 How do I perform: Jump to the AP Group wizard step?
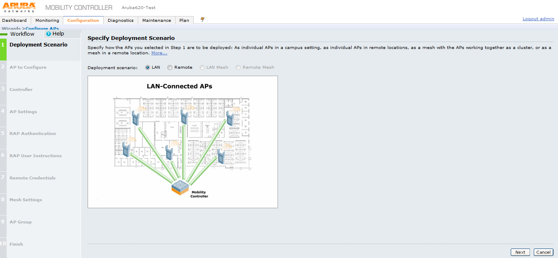(21, 222)
